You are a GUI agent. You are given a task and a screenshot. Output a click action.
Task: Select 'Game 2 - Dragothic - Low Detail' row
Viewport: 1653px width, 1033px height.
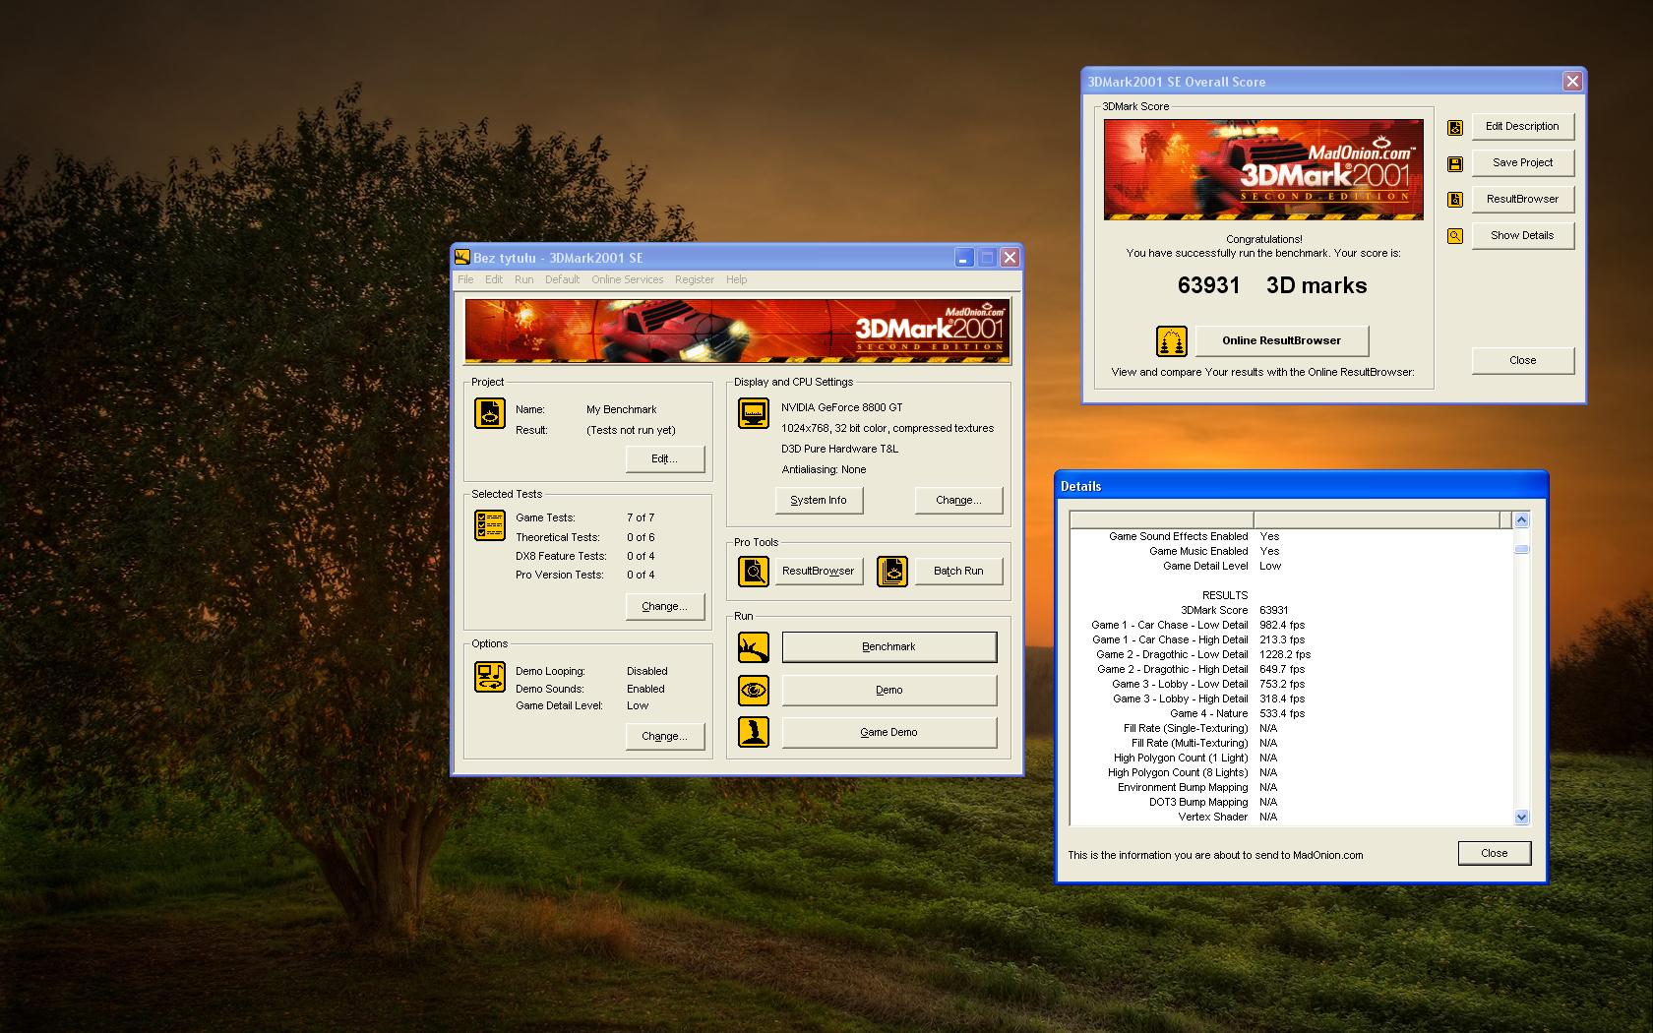(x=1291, y=654)
